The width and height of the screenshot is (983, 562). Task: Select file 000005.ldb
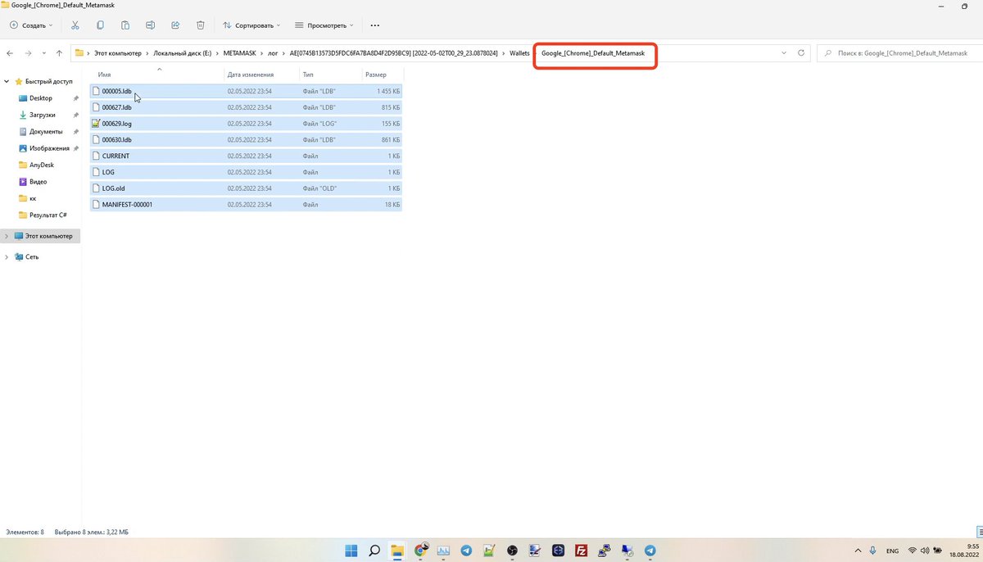click(x=246, y=91)
